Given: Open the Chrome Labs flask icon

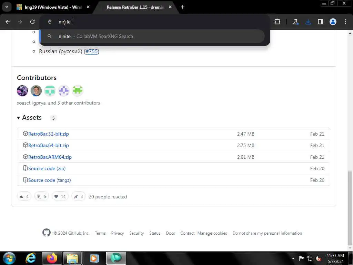Looking at the screenshot, I should 295,22.
